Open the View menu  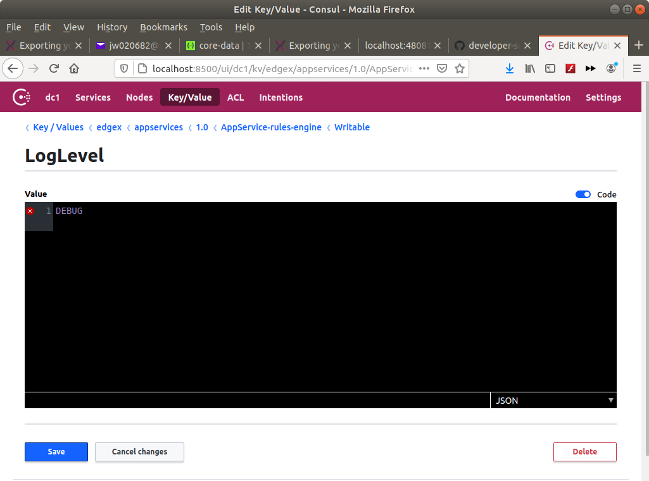(73, 27)
